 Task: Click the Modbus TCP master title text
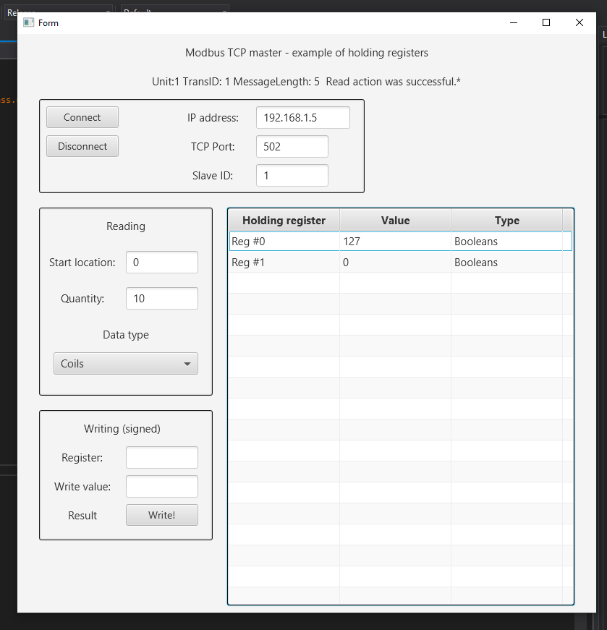tap(307, 53)
